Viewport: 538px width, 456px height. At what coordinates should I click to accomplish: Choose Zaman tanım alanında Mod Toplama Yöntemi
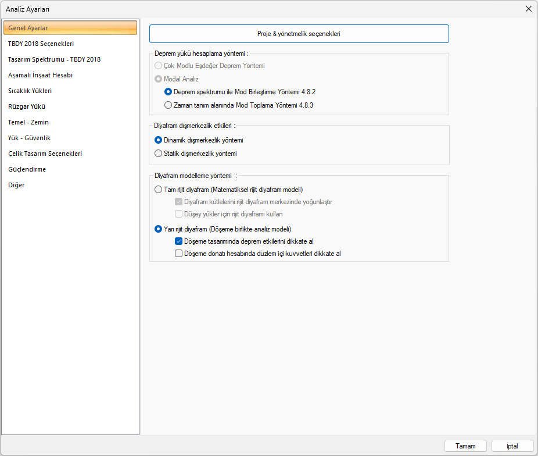168,105
